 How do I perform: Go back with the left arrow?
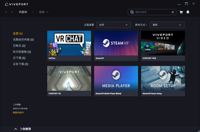pos(6,12)
